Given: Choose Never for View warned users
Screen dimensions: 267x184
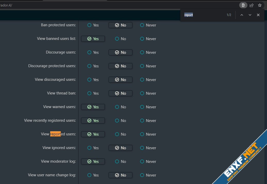Looking at the screenshot, I should point(148,107).
